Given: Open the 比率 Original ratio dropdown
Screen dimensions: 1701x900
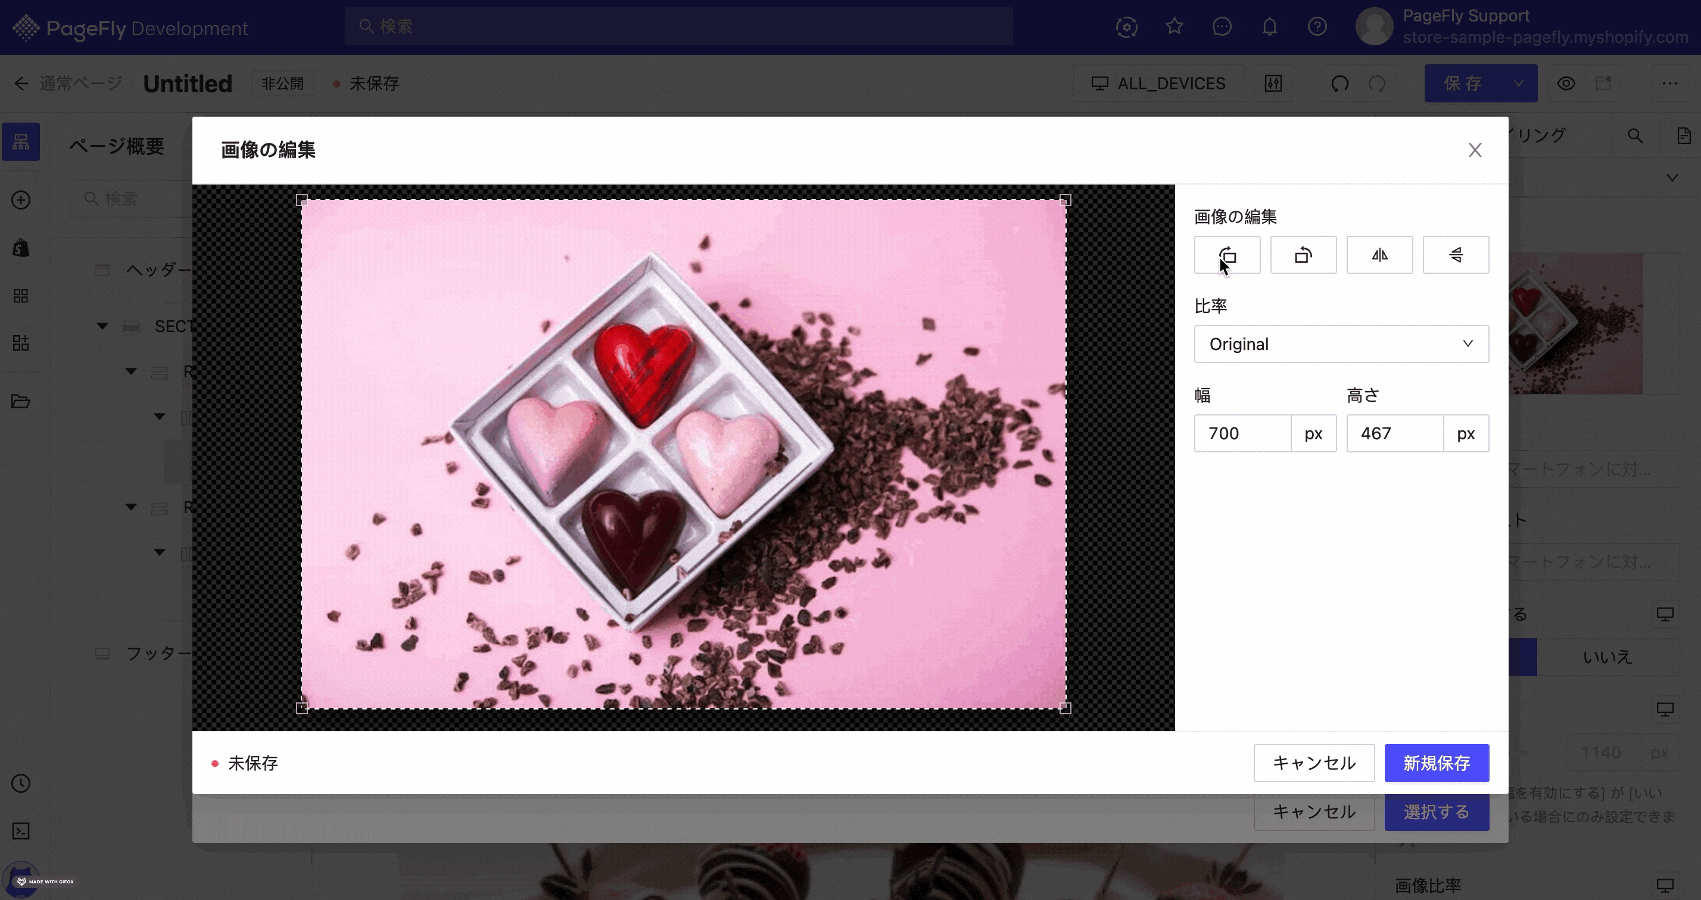Looking at the screenshot, I should [1341, 344].
